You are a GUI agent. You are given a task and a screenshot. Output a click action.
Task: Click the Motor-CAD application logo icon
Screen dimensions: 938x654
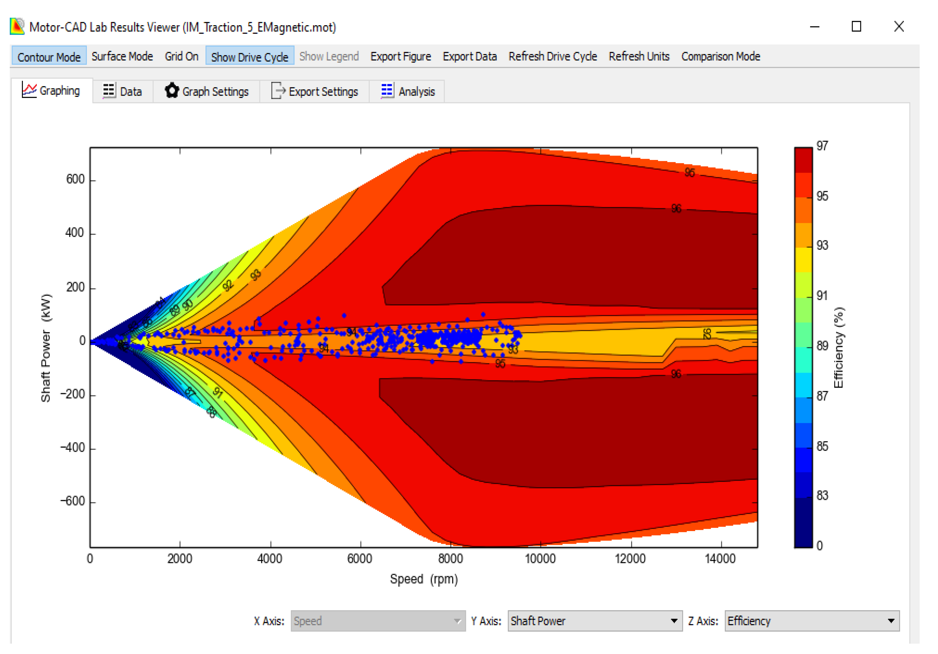17,27
